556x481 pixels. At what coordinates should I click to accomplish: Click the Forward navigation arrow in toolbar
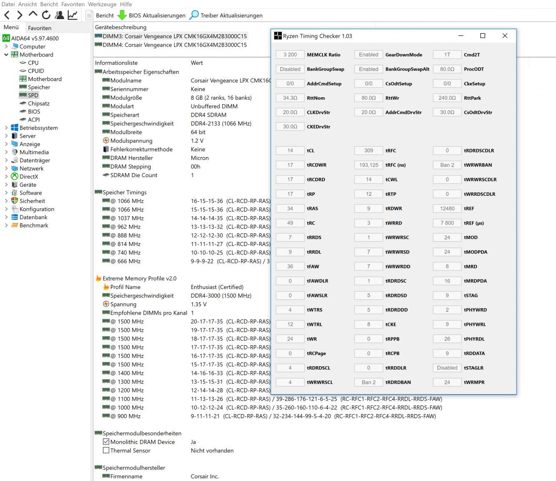20,15
